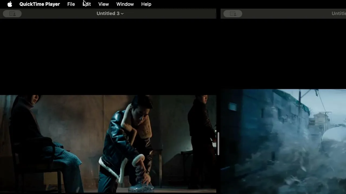This screenshot has width=346, height=194.
Task: Open the Window menu
Action: (x=125, y=4)
